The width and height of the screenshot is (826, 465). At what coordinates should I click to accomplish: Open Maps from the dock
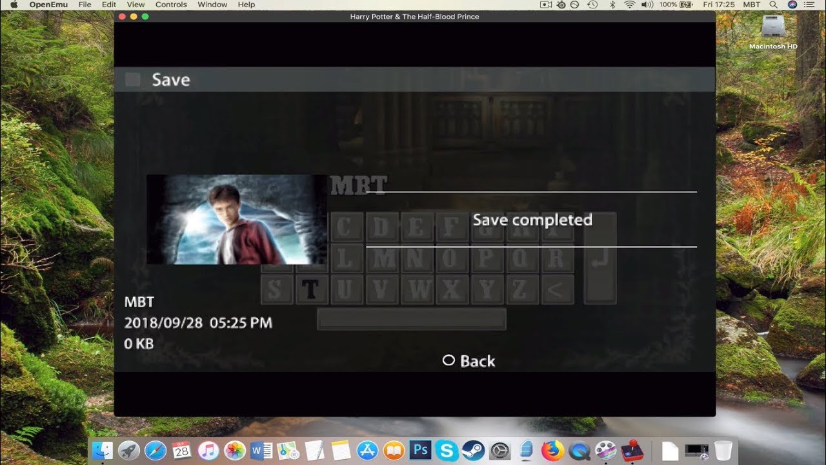click(x=288, y=450)
